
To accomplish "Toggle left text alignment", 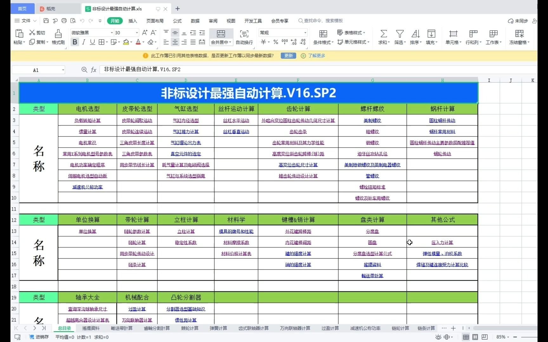I will pos(166,42).
